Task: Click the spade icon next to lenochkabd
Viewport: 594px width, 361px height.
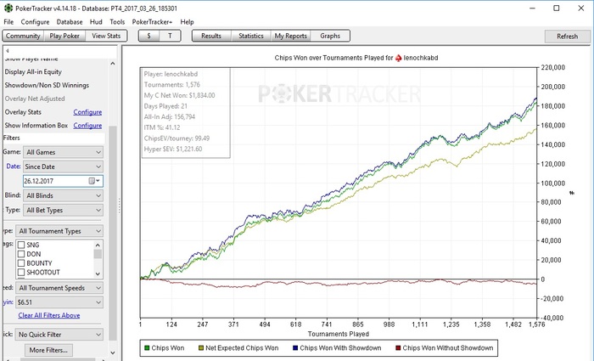Action: pos(398,58)
